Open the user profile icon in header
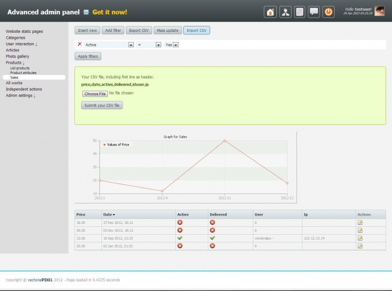The width and height of the screenshot is (392, 291). [x=285, y=12]
